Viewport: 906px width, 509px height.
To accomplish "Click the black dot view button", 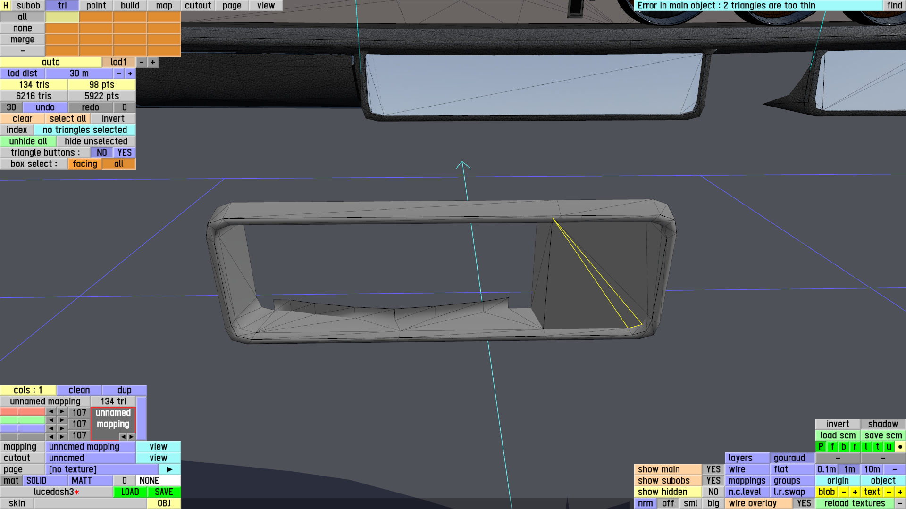I will 900,446.
